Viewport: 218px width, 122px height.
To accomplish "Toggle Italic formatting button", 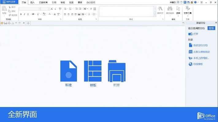I will point(25,14).
